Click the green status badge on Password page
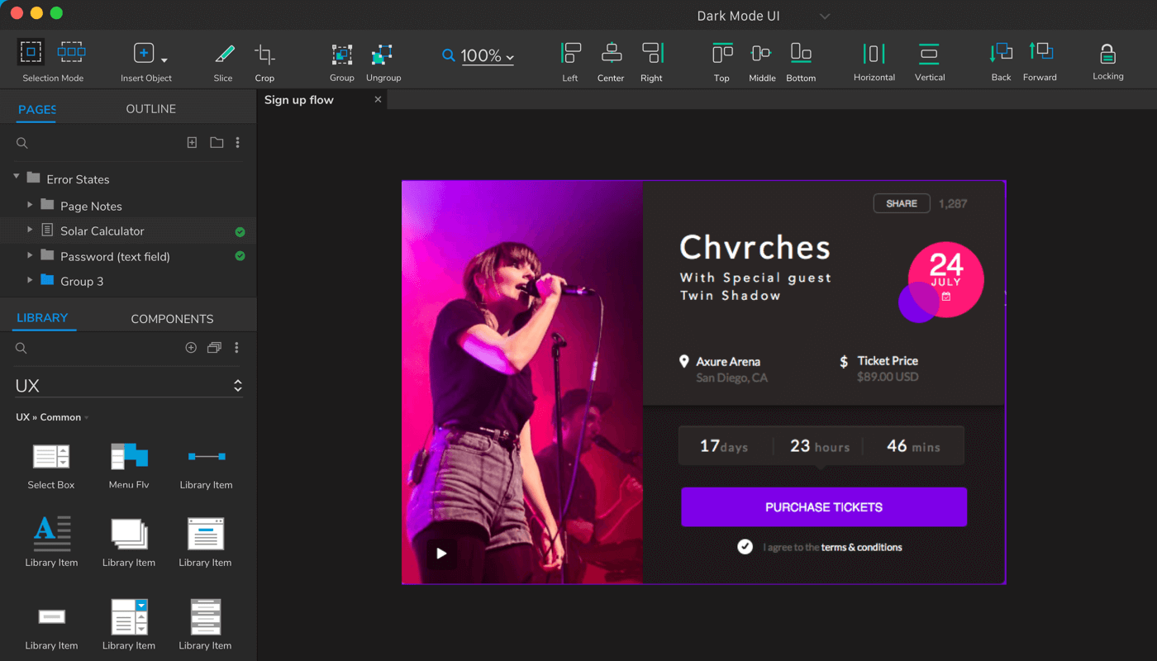 point(240,256)
